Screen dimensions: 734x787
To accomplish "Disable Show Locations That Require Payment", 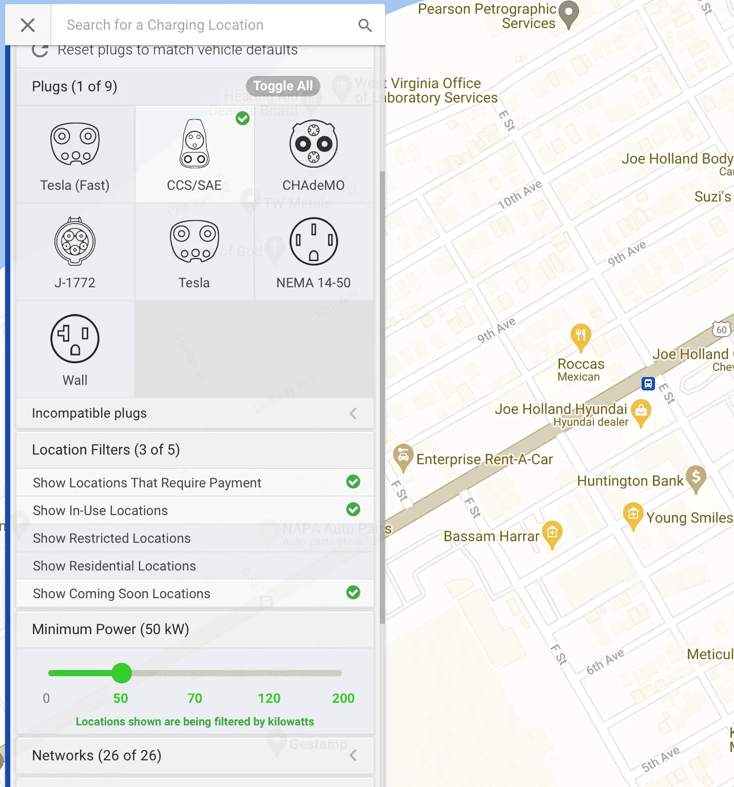I will click(x=195, y=482).
